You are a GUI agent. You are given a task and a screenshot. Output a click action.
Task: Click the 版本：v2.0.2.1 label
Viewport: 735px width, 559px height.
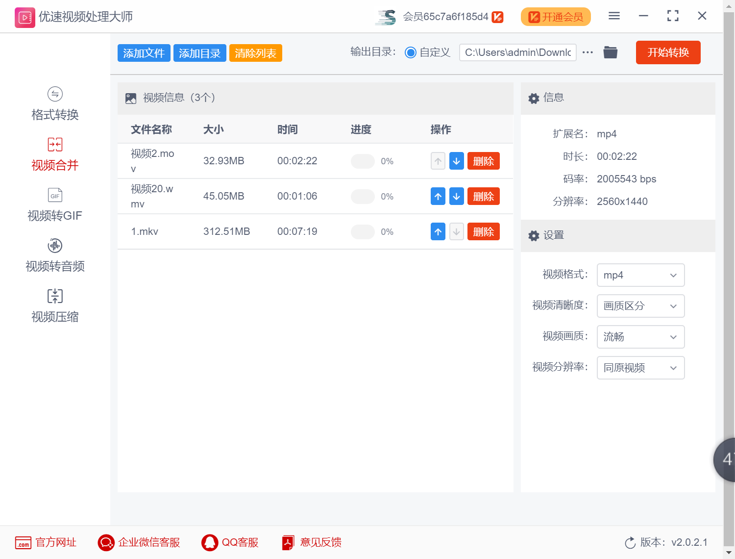(x=674, y=542)
